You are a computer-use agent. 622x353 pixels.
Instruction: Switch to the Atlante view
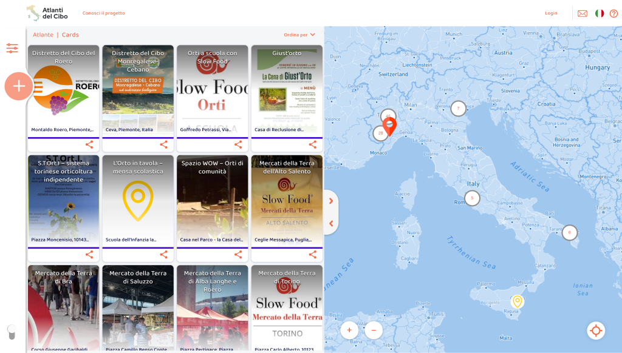pyautogui.click(x=43, y=35)
